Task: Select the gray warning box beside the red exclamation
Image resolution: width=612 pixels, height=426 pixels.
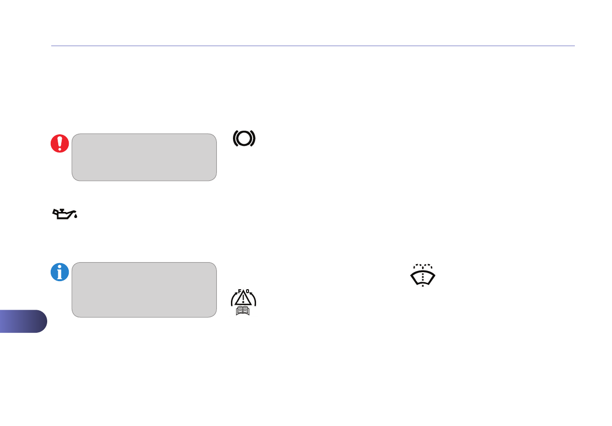Action: pyautogui.click(x=145, y=157)
